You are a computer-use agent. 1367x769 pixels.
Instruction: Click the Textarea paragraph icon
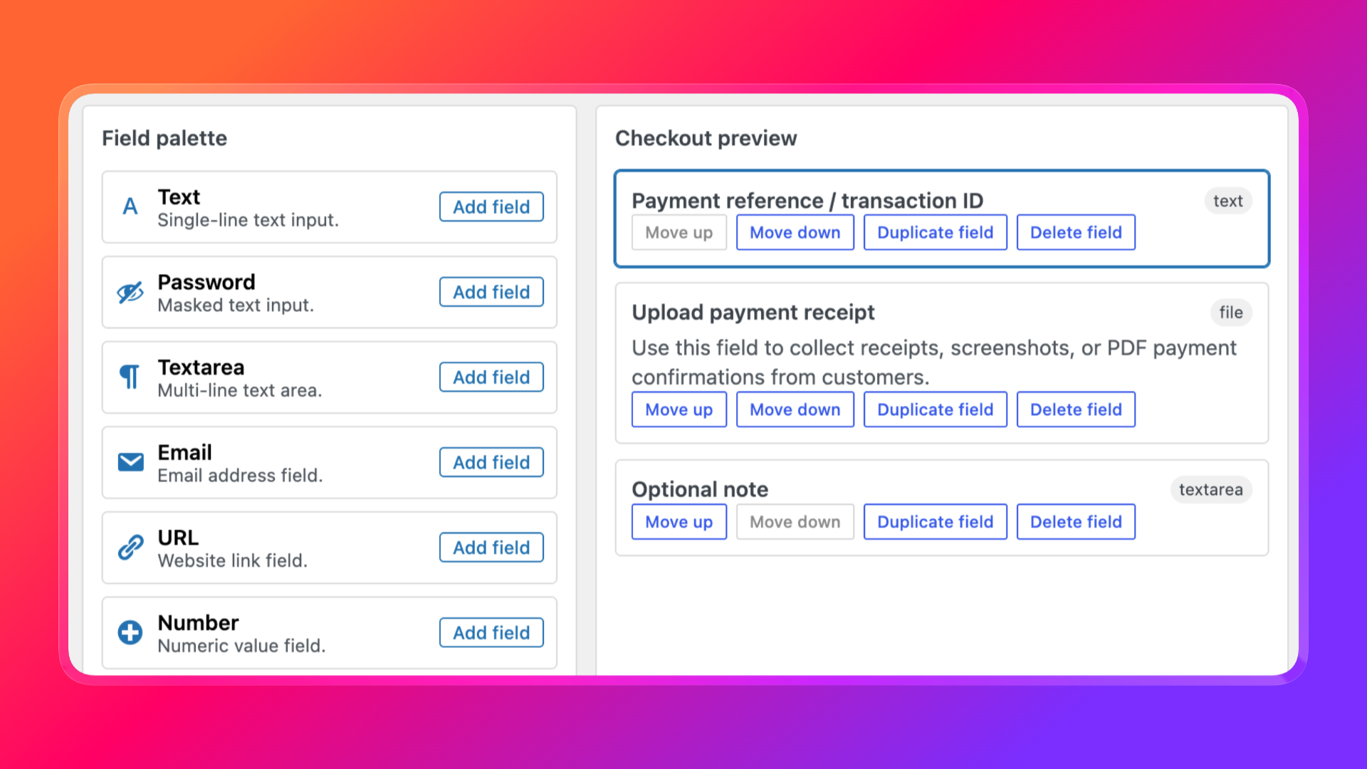(130, 377)
